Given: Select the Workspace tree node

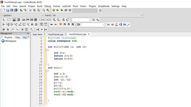Looking at the screenshot, I should (11, 41).
